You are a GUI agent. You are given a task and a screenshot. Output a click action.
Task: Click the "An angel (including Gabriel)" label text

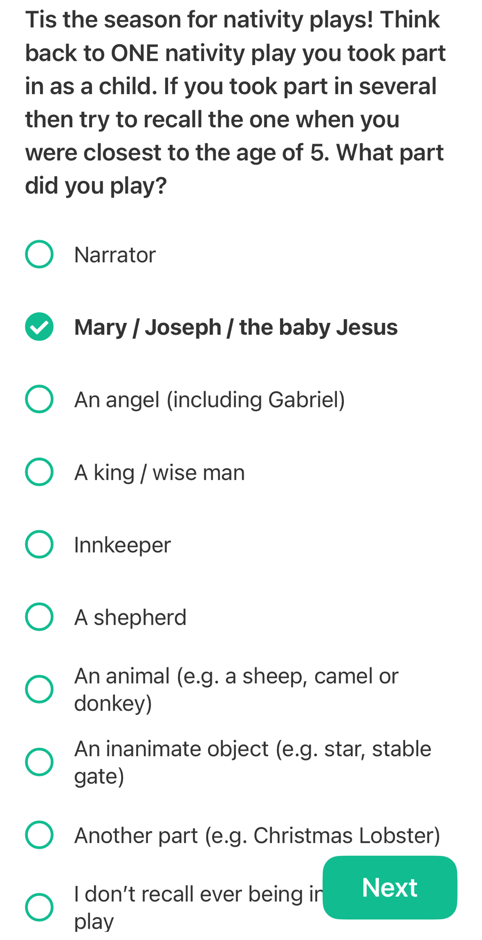[210, 400]
